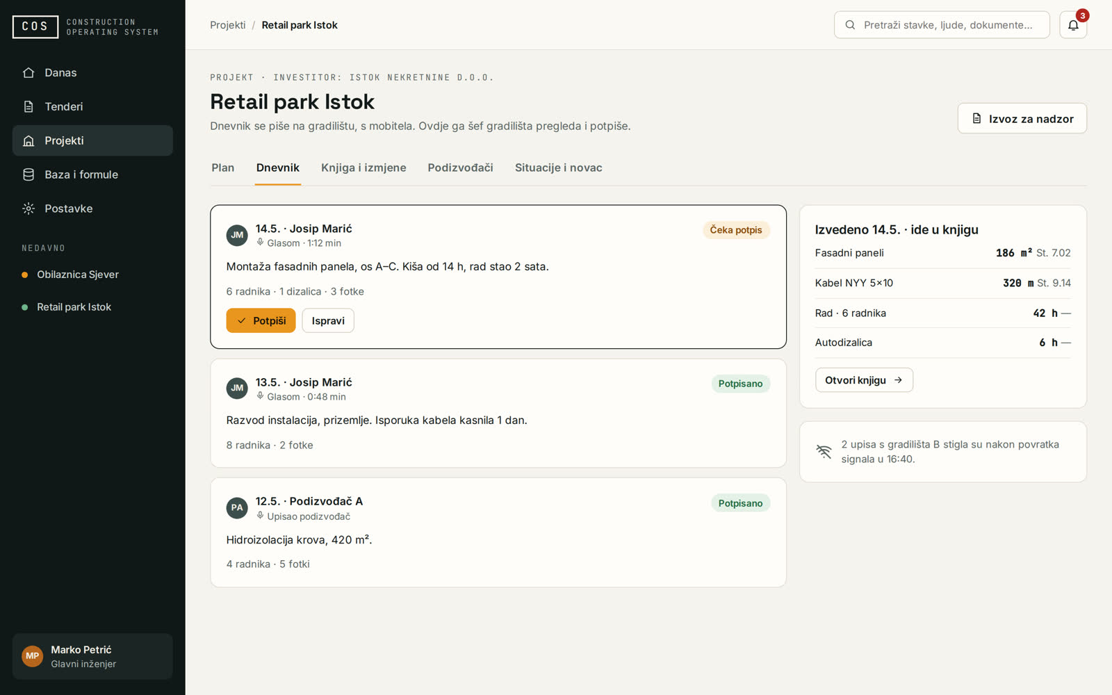Click the Projekti breadcrumb link
The image size is (1112, 695).
pyautogui.click(x=228, y=25)
